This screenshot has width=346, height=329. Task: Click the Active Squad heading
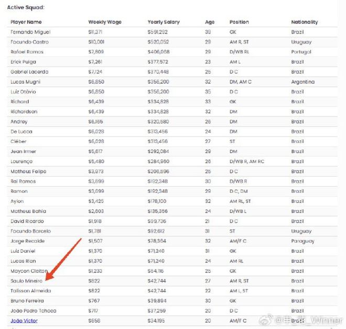point(26,7)
